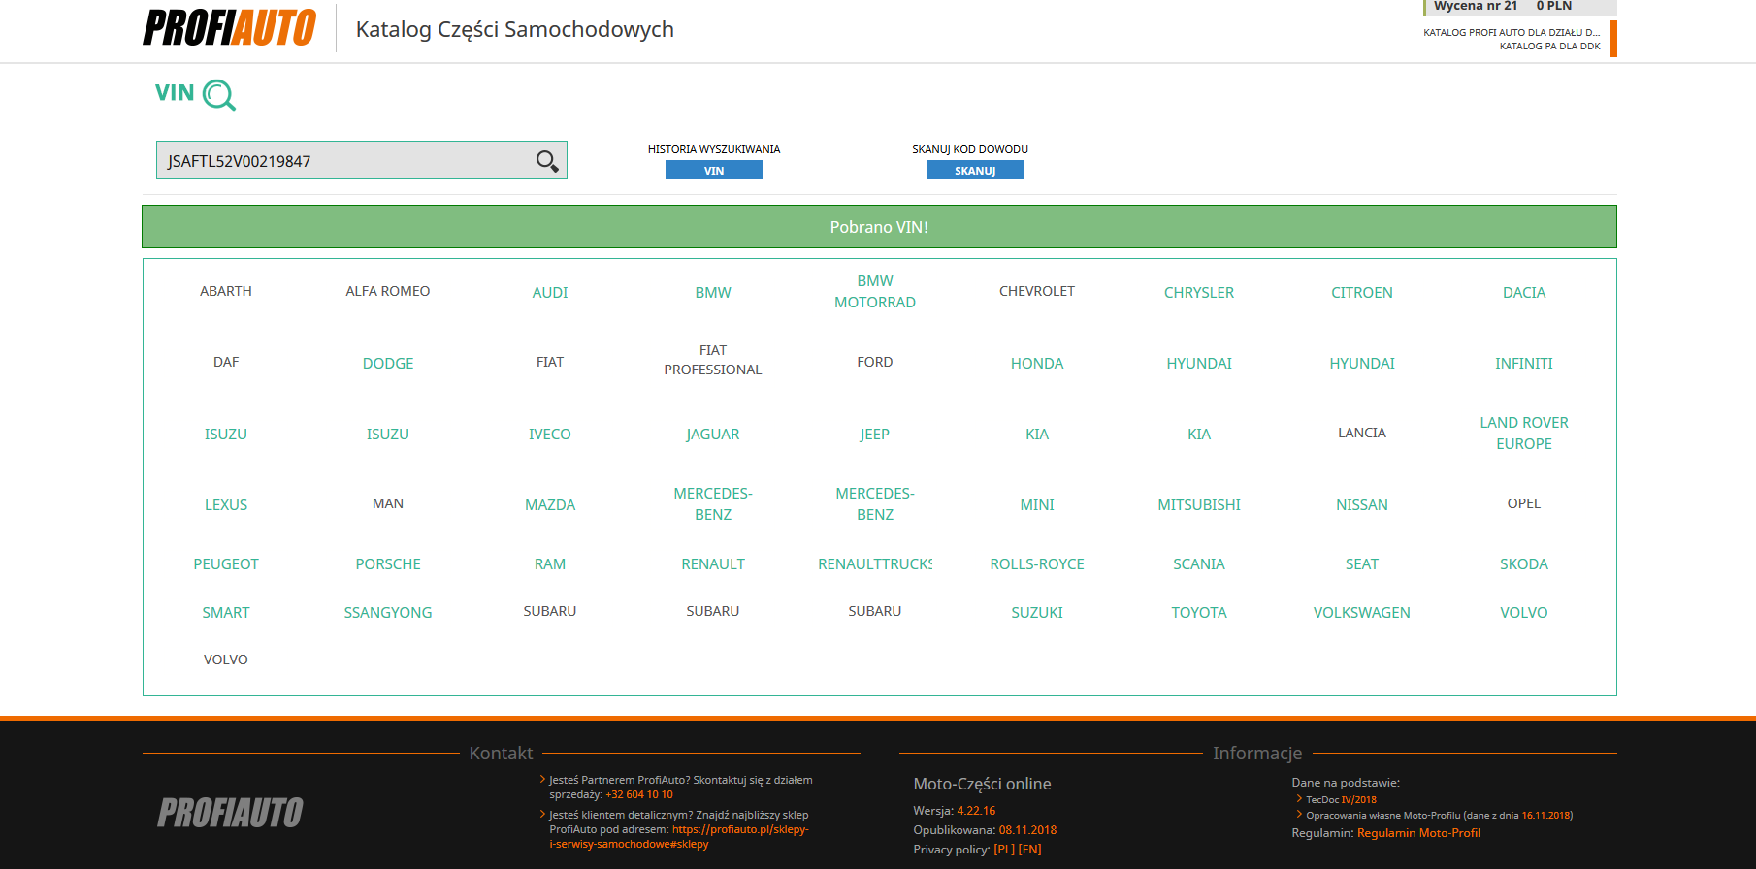Open the NISSAN brand

[x=1362, y=504]
